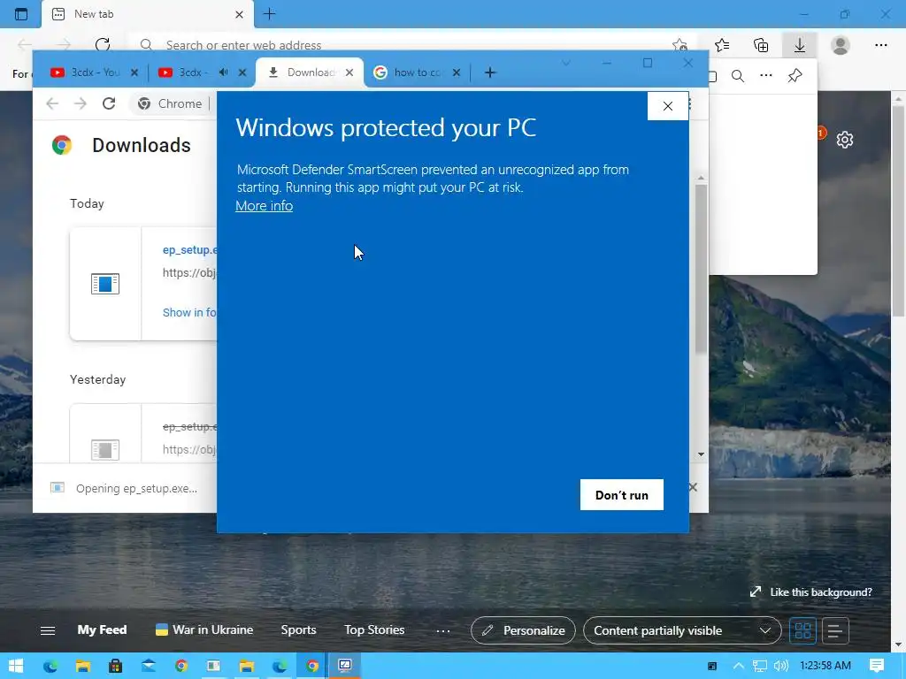
Task: Click the Chrome chip in the address bar
Action: click(x=169, y=104)
